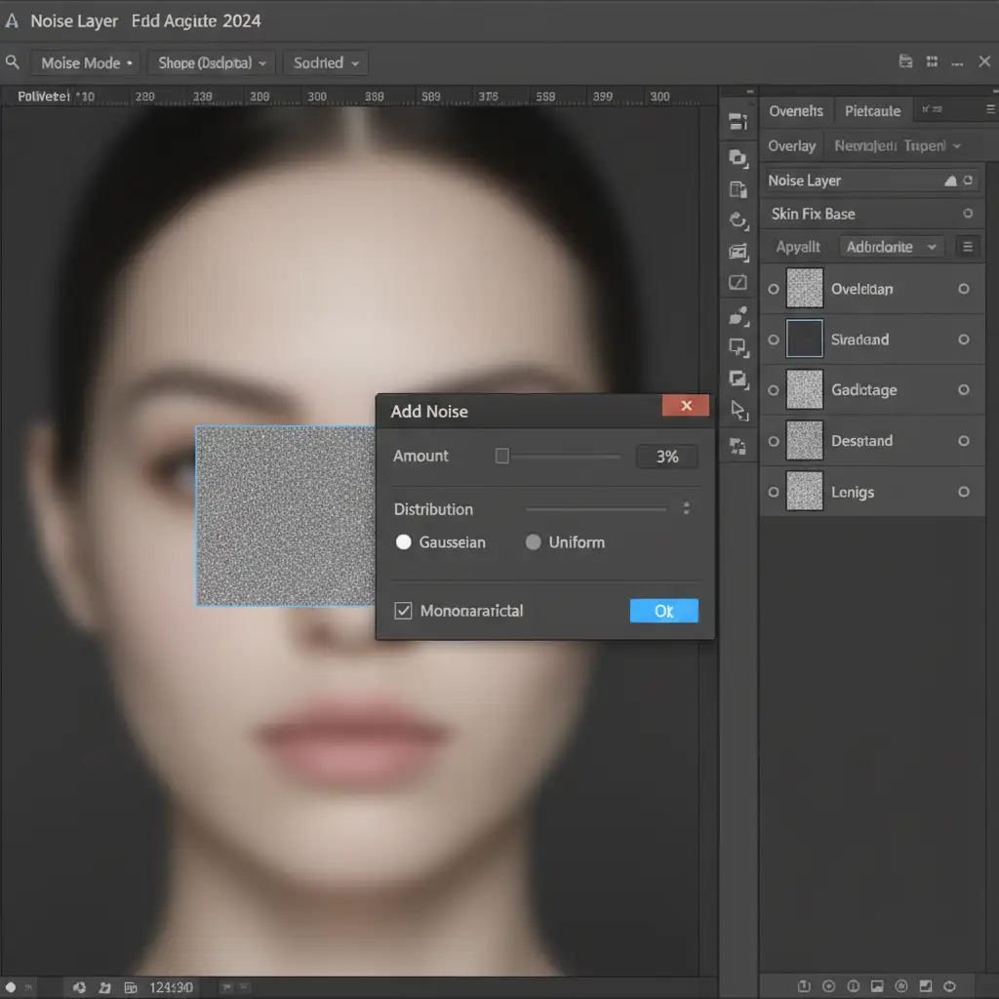This screenshot has width=999, height=999.
Task: Toggle visibility of the Oveleidan layer
Action: click(x=774, y=289)
